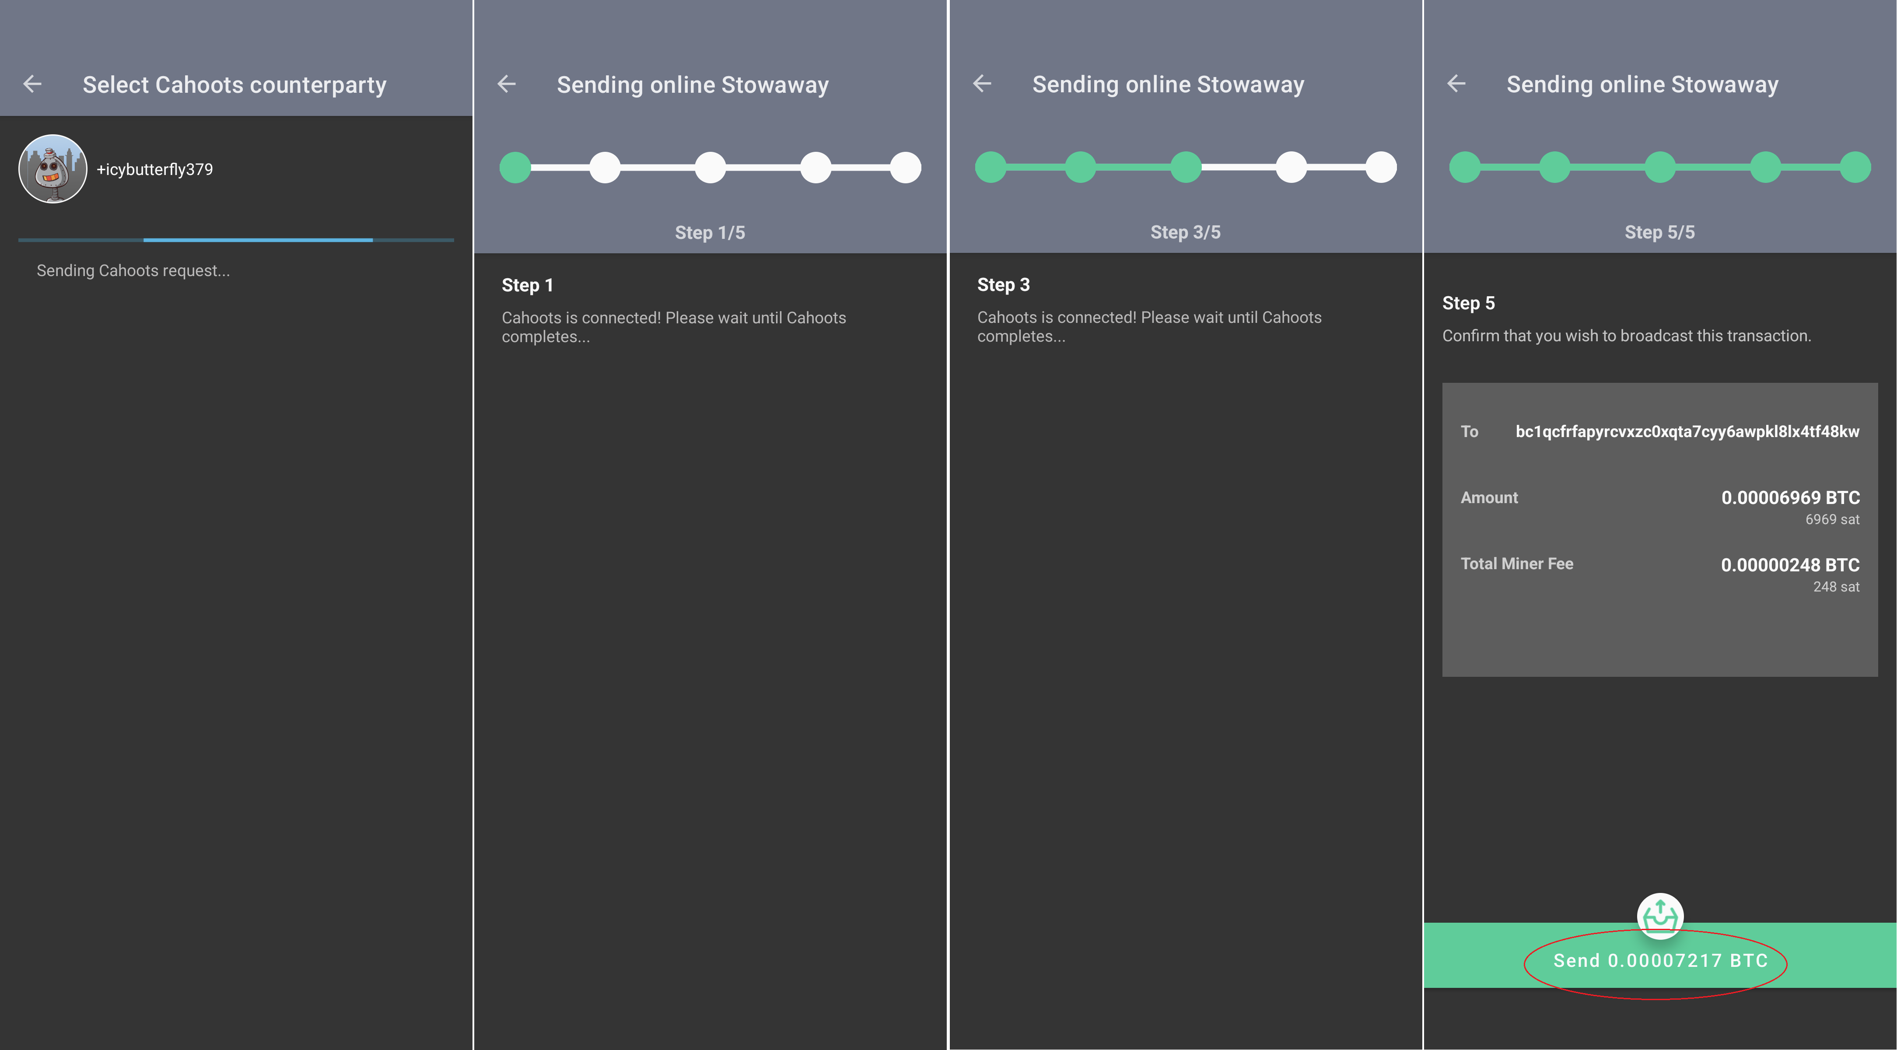Image resolution: width=1897 pixels, height=1050 pixels.
Task: Click the Cahoots request progress bar
Action: pos(236,240)
